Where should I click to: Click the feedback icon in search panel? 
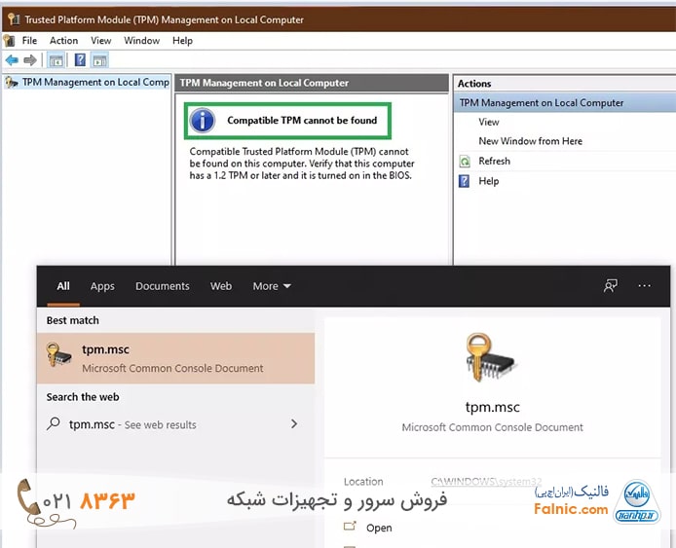pyautogui.click(x=611, y=286)
